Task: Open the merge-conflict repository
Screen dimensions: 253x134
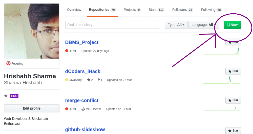Action: click(82, 100)
